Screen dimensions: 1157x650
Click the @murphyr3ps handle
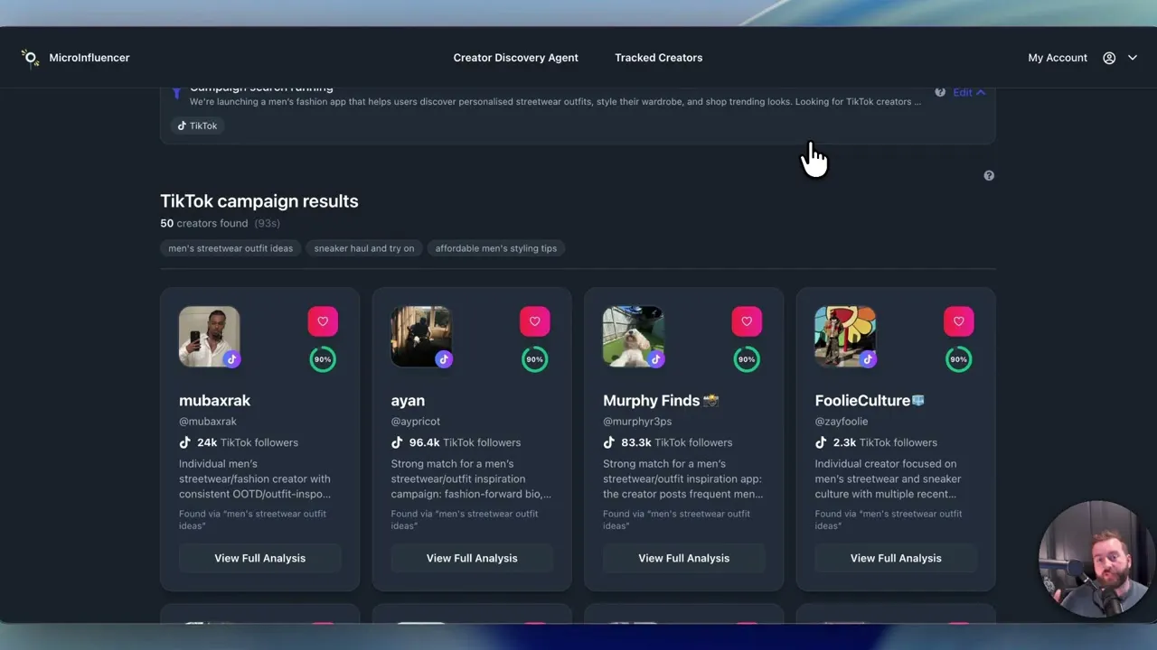click(x=637, y=422)
